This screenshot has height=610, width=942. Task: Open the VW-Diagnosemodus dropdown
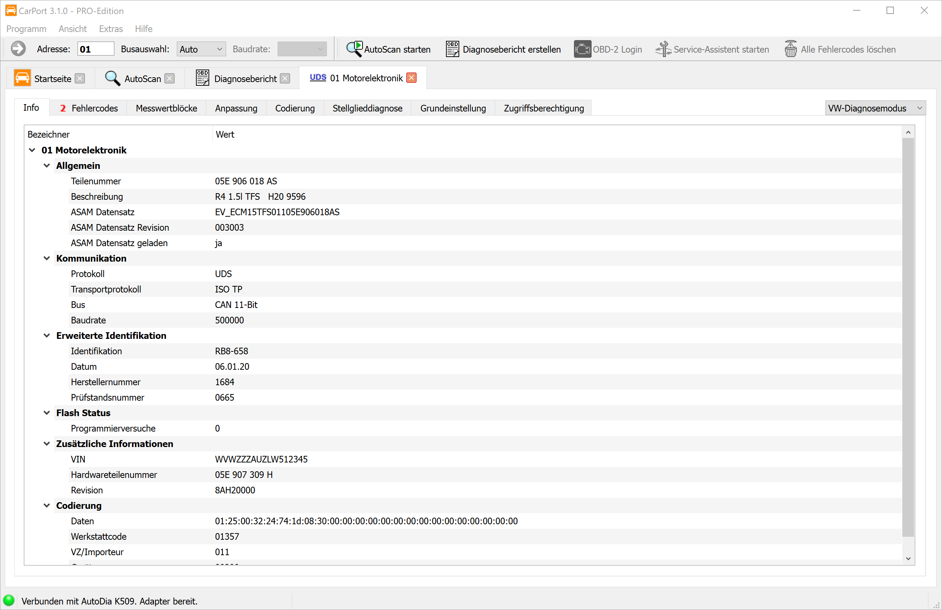(875, 108)
